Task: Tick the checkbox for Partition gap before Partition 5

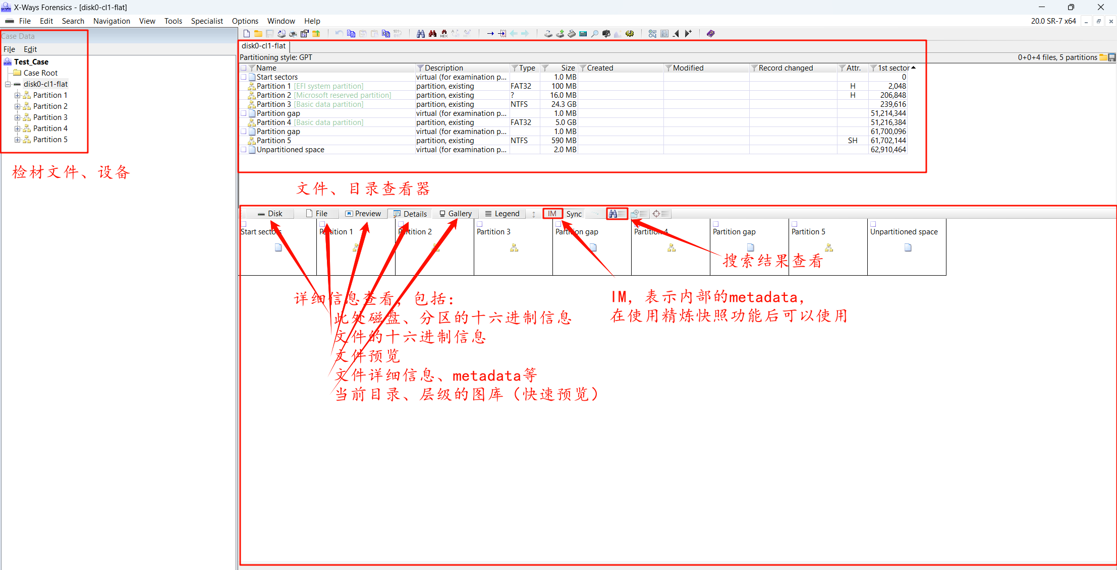Action: (244, 132)
